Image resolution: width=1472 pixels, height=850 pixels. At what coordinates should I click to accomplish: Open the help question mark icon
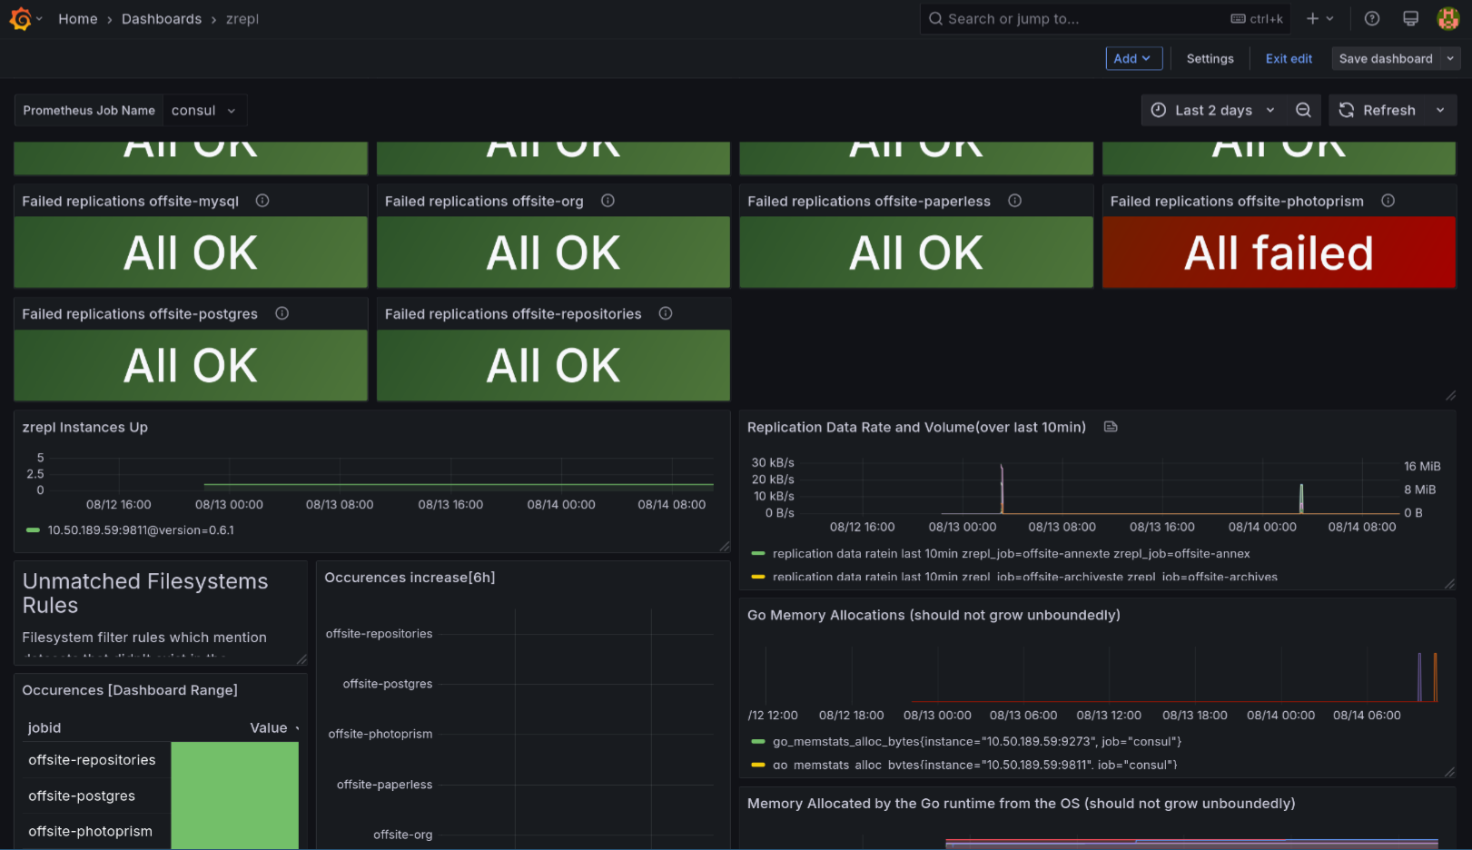(1372, 18)
